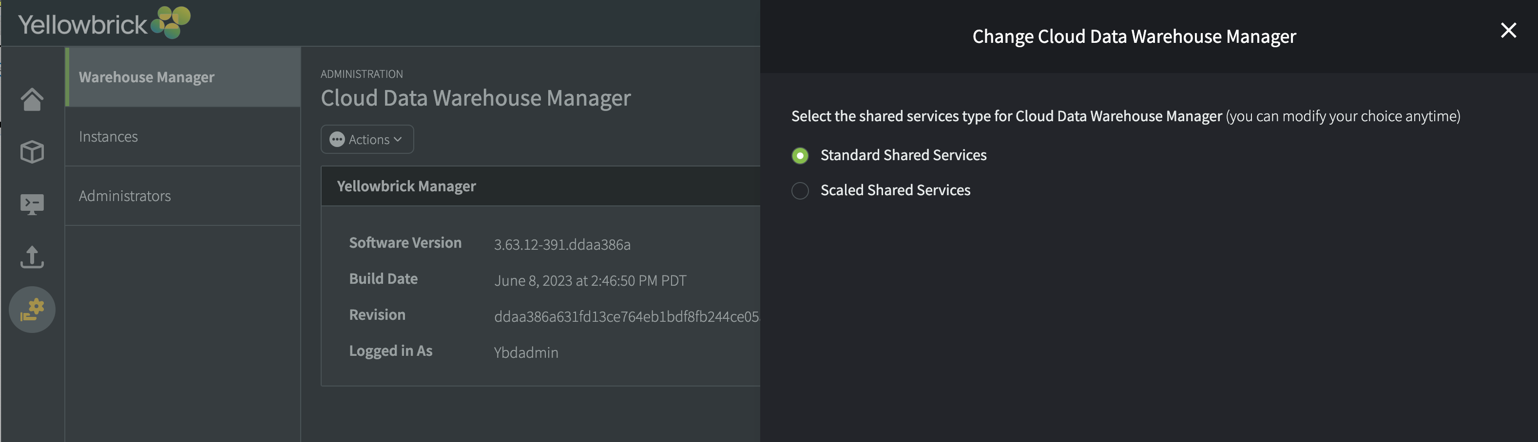This screenshot has height=442, width=1538.
Task: Choose the Scaled Shared Services radio button
Action: pos(800,191)
